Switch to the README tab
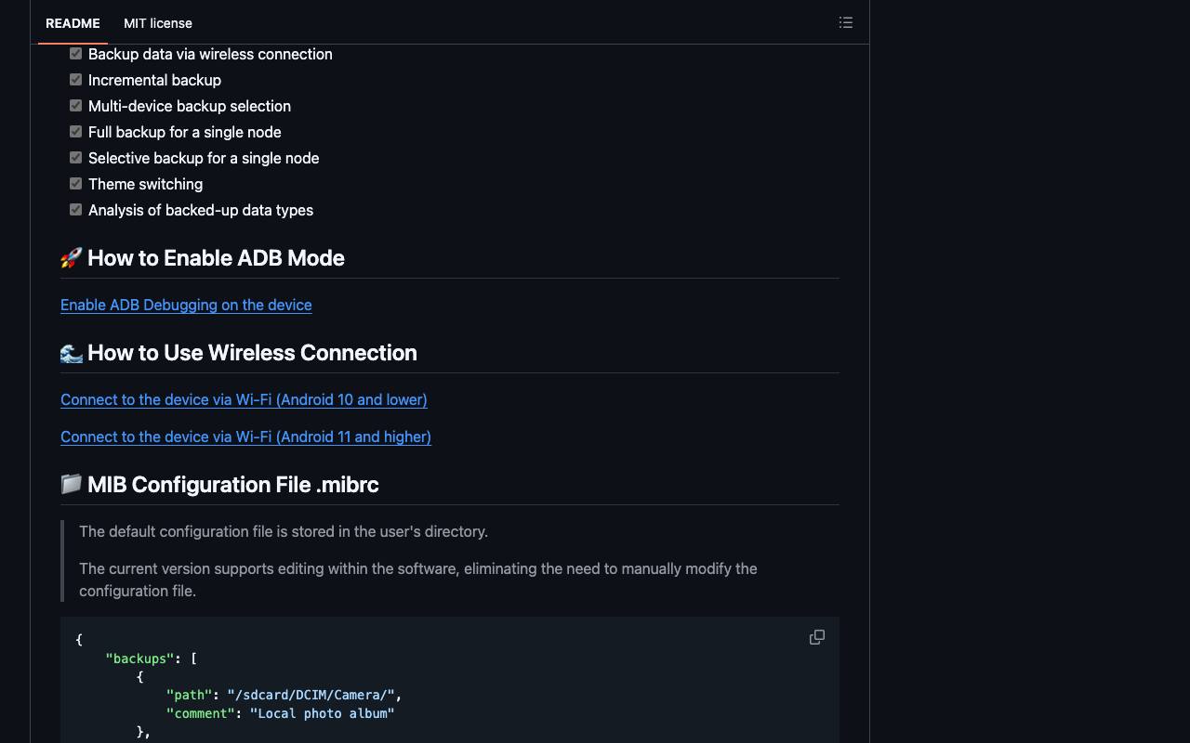 [x=73, y=23]
